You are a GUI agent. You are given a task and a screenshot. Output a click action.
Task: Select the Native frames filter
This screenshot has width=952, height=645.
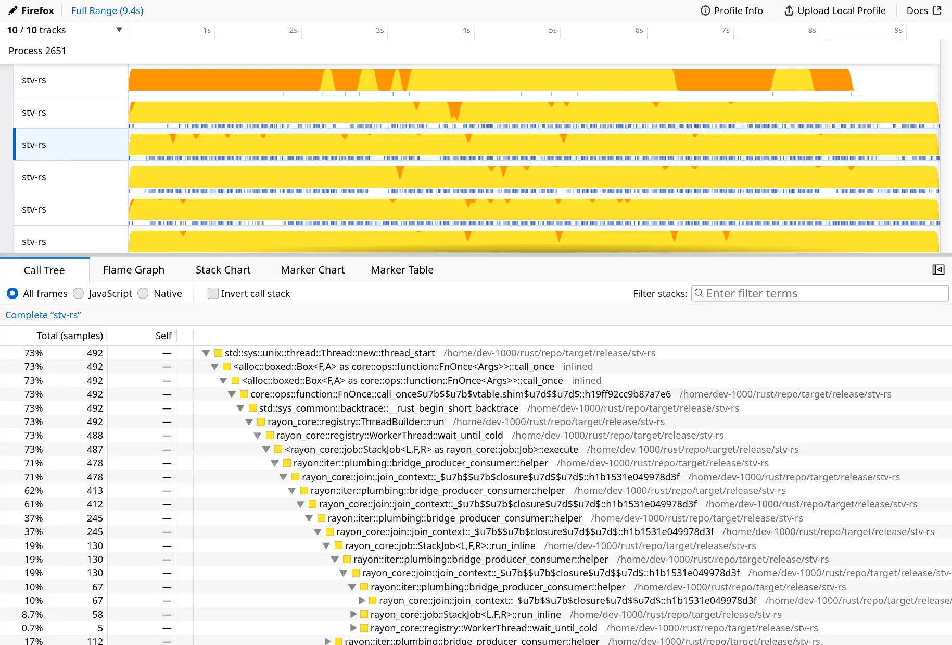coord(143,293)
